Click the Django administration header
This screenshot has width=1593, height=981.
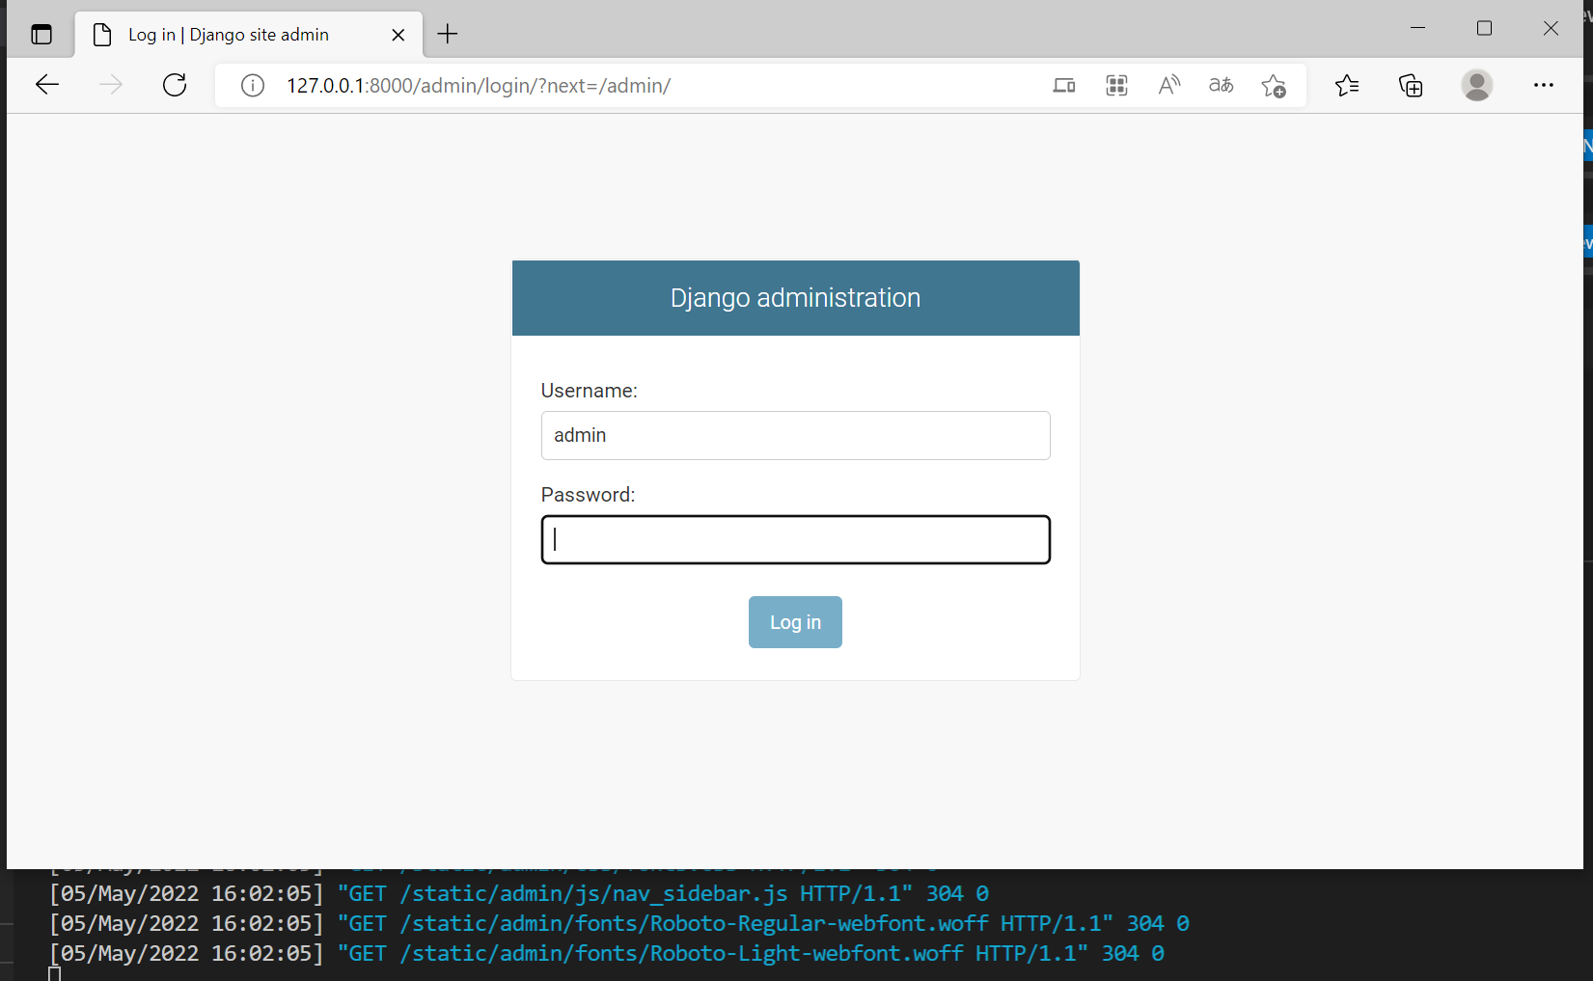pyautogui.click(x=796, y=298)
